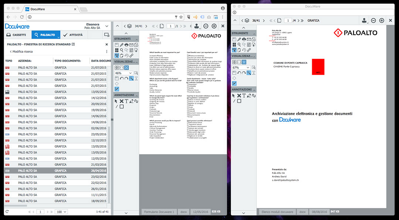This screenshot has width=399, height=220.
Task: Click the page number field in right viewer
Action: point(288,21)
